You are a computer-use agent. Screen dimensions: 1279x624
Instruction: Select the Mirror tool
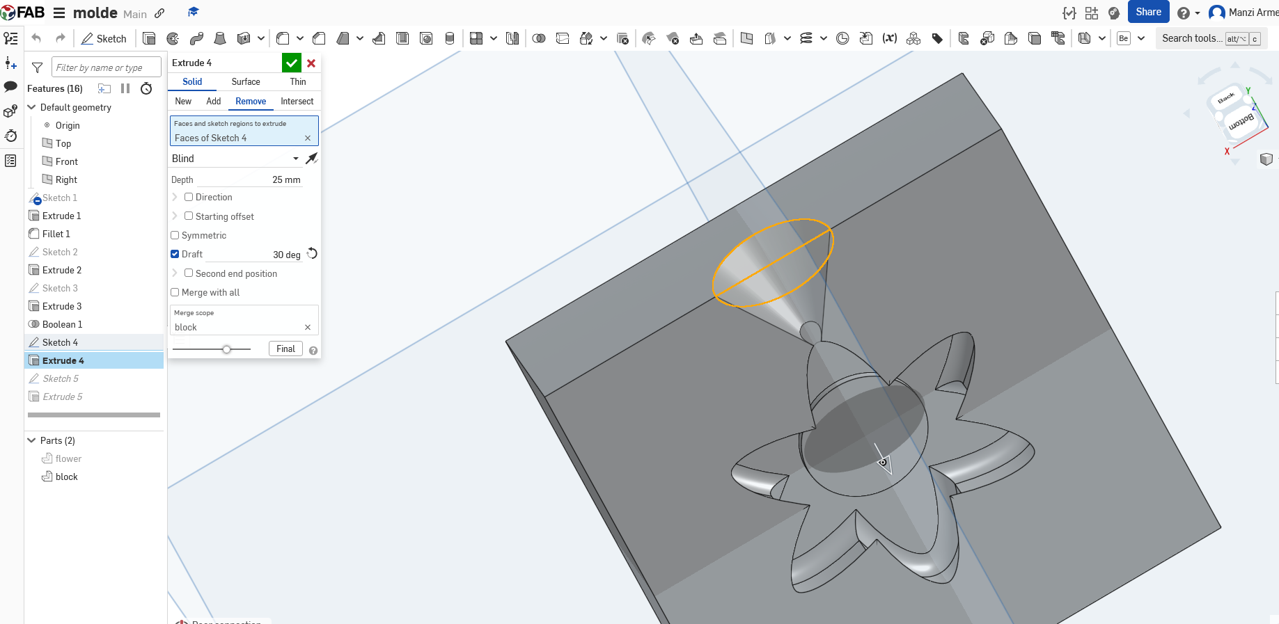(x=512, y=38)
